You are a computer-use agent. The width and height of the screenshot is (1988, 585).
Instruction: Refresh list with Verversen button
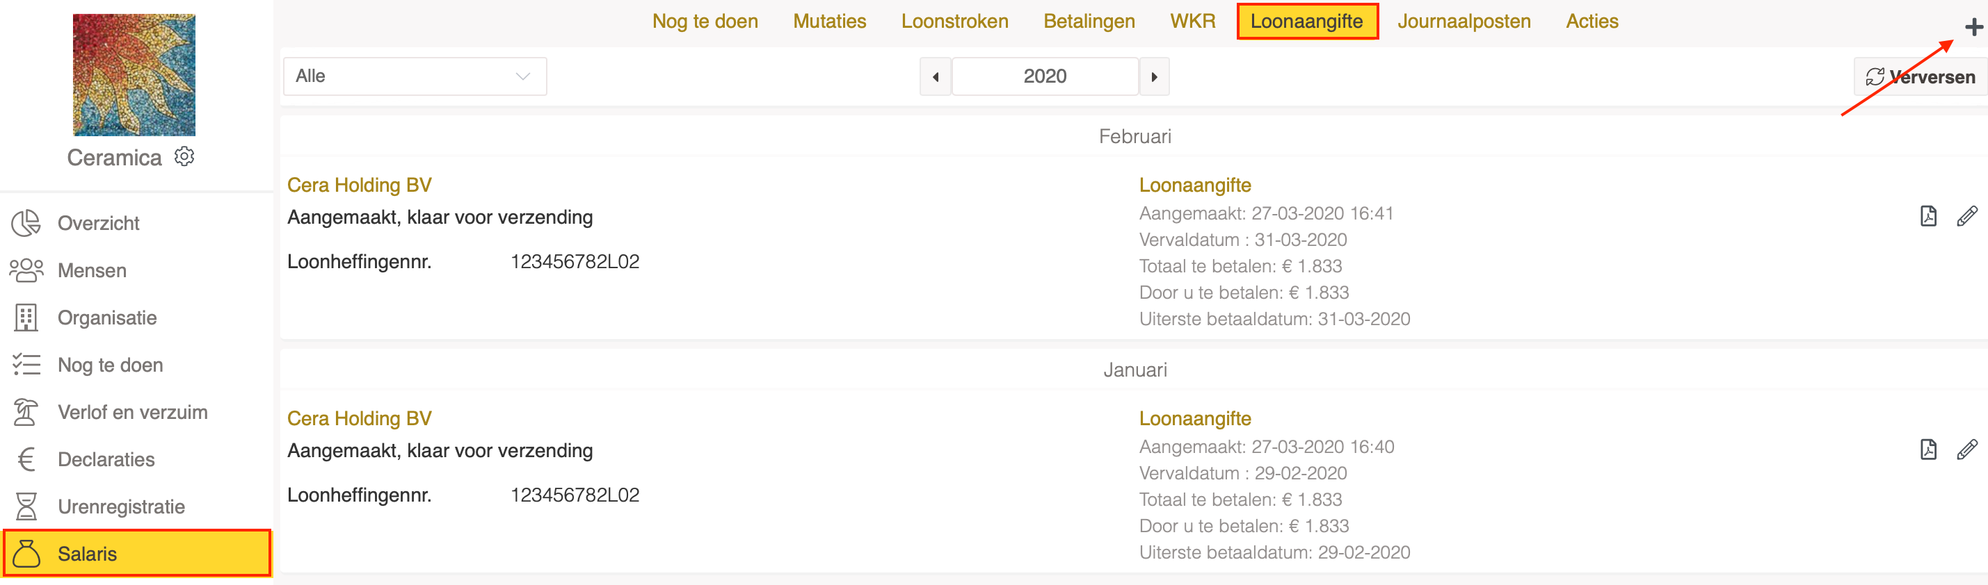(x=1920, y=76)
